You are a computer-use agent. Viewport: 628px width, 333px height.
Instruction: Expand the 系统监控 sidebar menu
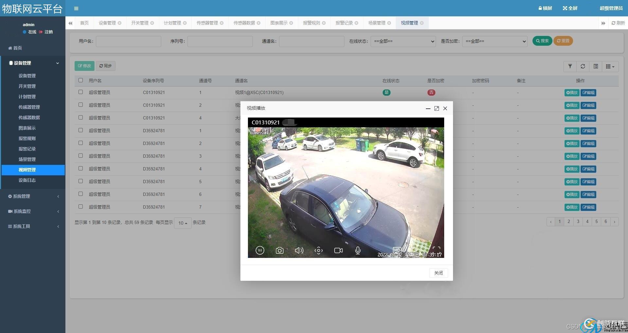[x=33, y=211]
